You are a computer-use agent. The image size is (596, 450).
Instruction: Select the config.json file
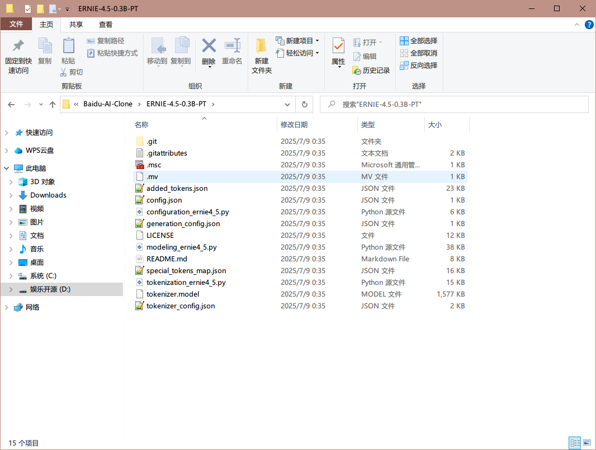pyautogui.click(x=300, y=200)
